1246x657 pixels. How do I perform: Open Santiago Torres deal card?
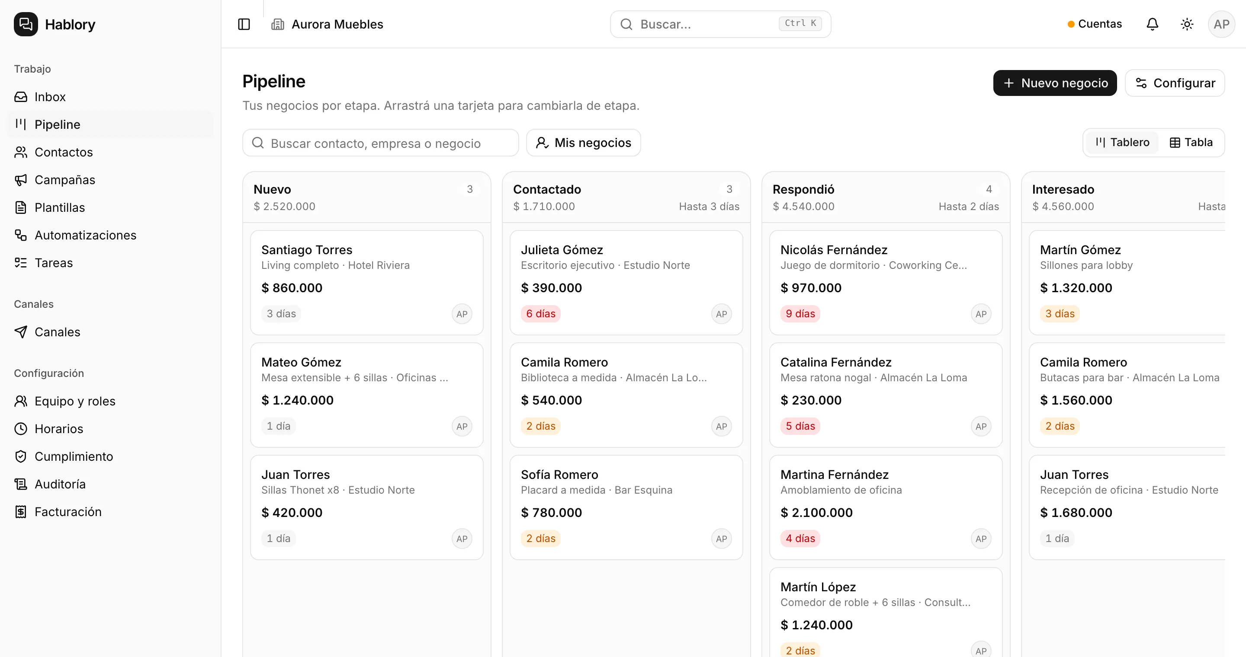366,283
